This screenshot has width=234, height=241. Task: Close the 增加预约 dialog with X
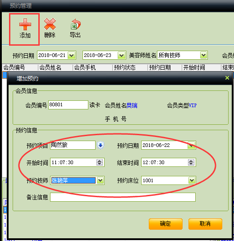click(x=227, y=78)
